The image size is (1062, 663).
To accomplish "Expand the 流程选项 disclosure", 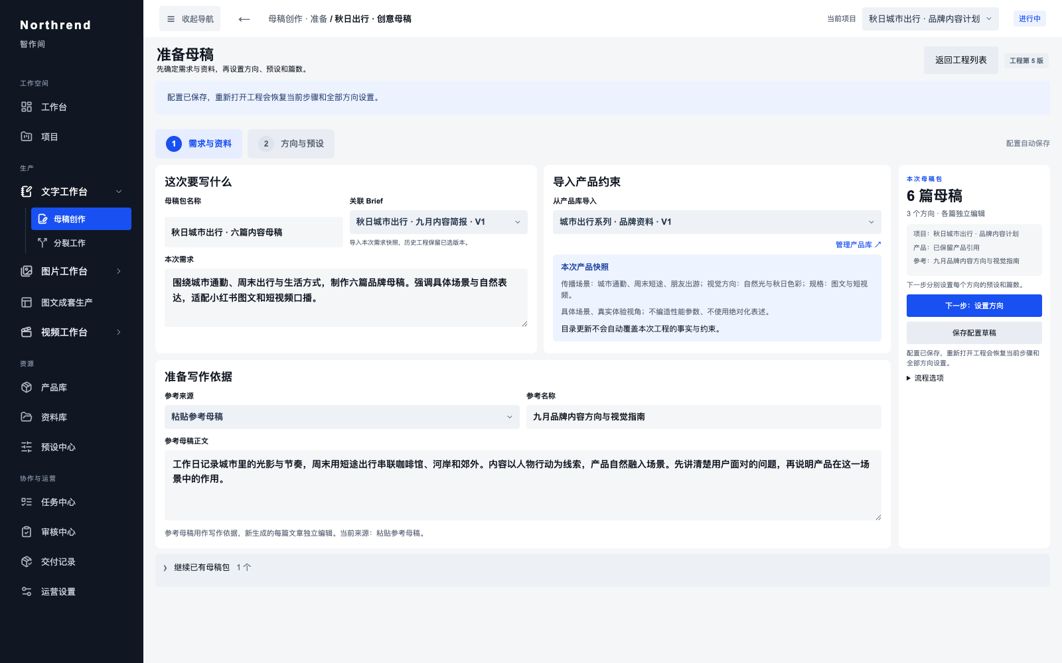I will pyautogui.click(x=925, y=378).
